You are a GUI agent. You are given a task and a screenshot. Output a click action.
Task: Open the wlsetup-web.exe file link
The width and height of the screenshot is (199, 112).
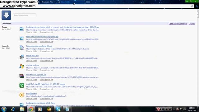point(33,65)
